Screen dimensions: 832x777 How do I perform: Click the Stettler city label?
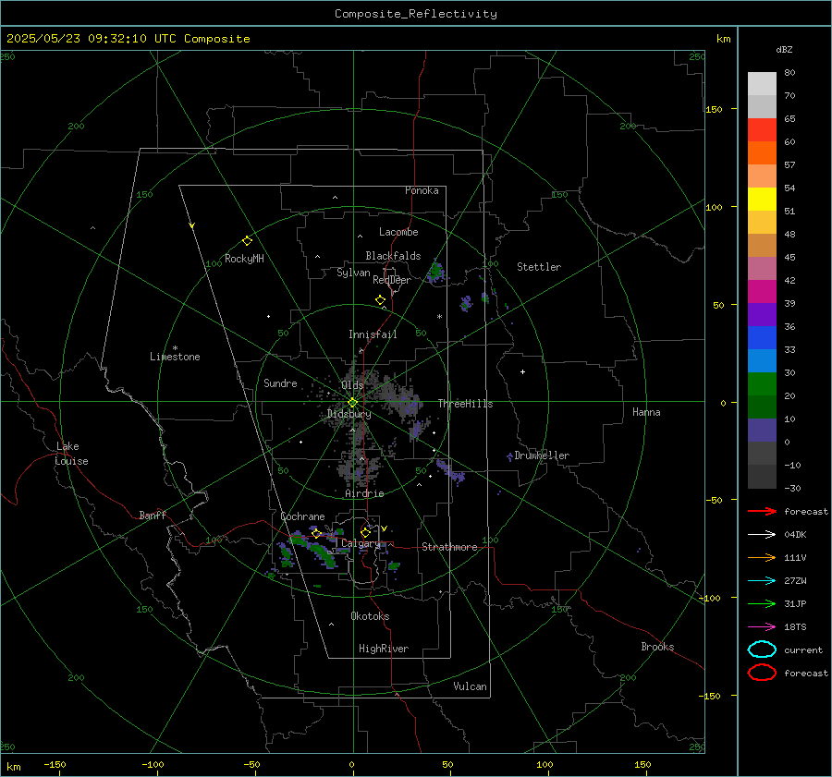539,267
